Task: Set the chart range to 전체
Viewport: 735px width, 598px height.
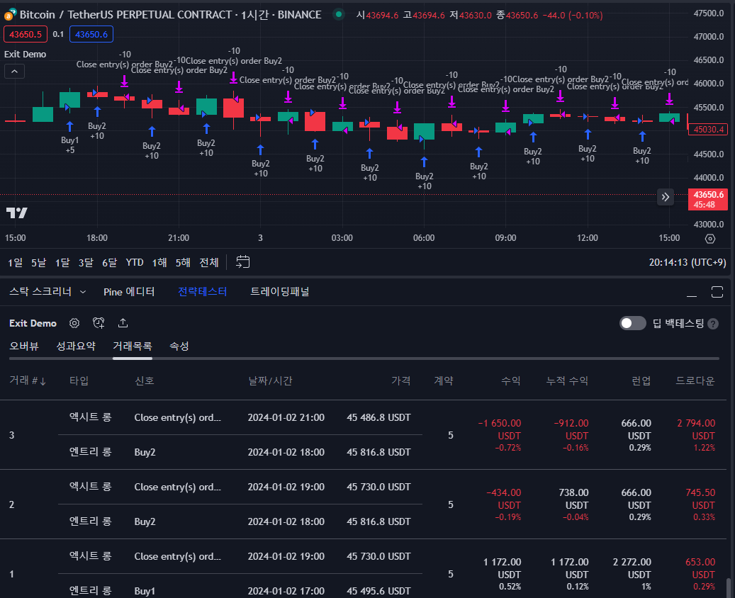Action: pyautogui.click(x=209, y=262)
